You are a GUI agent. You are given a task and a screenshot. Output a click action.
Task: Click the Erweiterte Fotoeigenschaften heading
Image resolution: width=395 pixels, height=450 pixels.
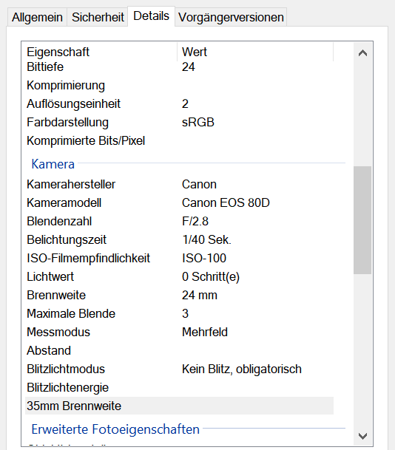pyautogui.click(x=115, y=429)
